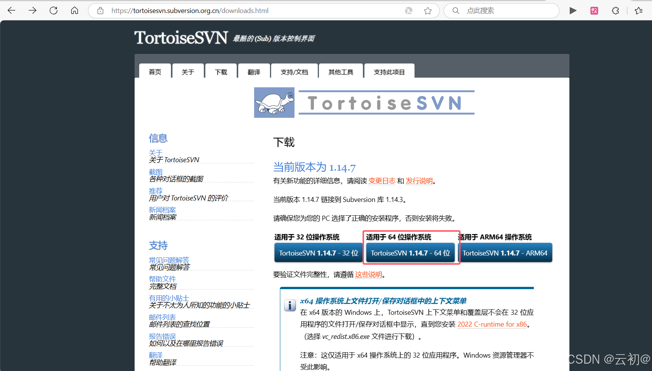
Task: Open the 支持此项目 tab
Action: click(389, 72)
